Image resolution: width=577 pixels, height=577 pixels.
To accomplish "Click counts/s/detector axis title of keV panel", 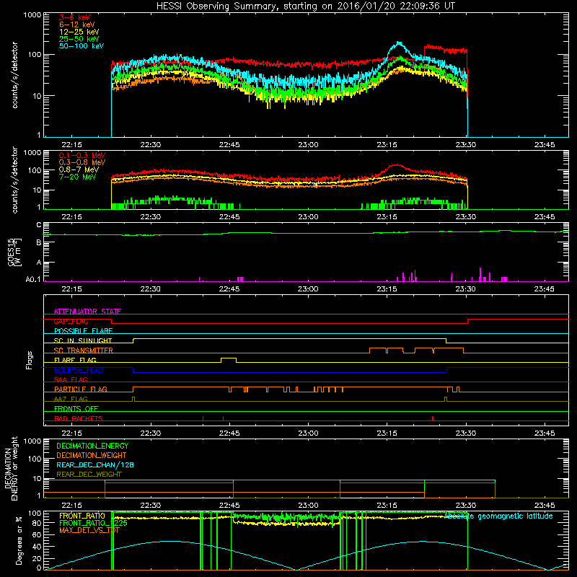I will click(x=14, y=75).
